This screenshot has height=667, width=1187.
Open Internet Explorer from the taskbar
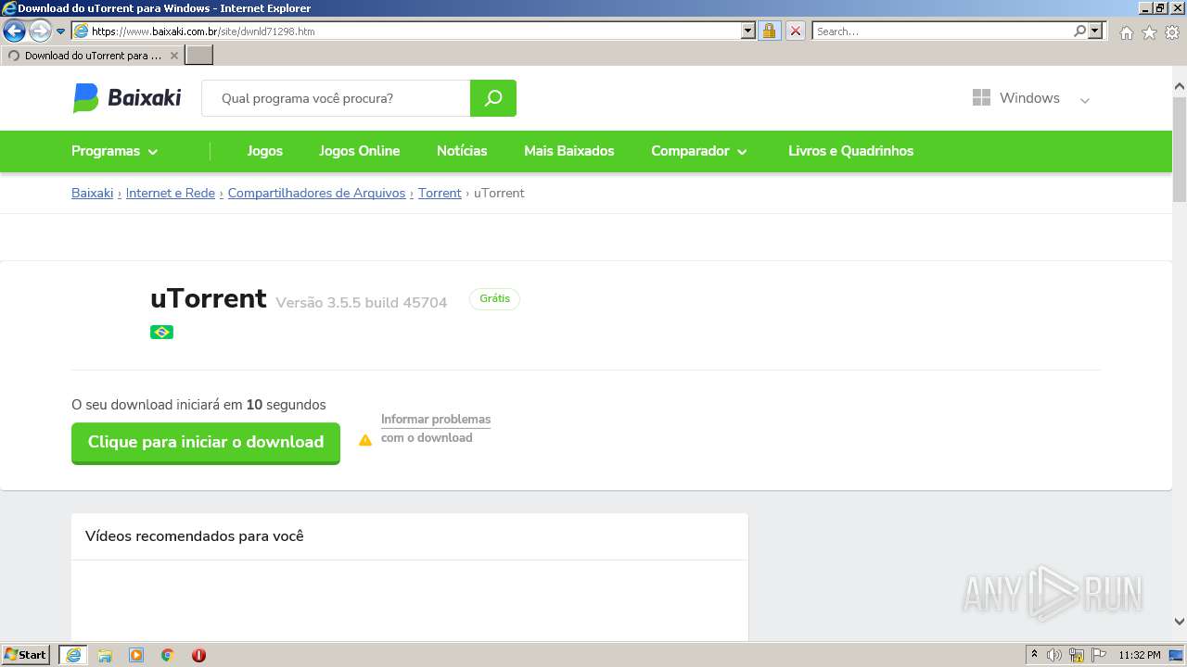[x=73, y=655]
